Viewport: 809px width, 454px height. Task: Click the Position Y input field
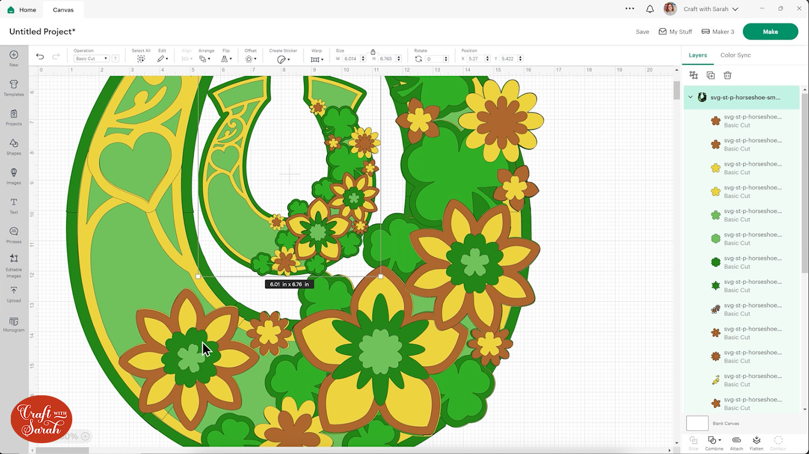pyautogui.click(x=509, y=59)
